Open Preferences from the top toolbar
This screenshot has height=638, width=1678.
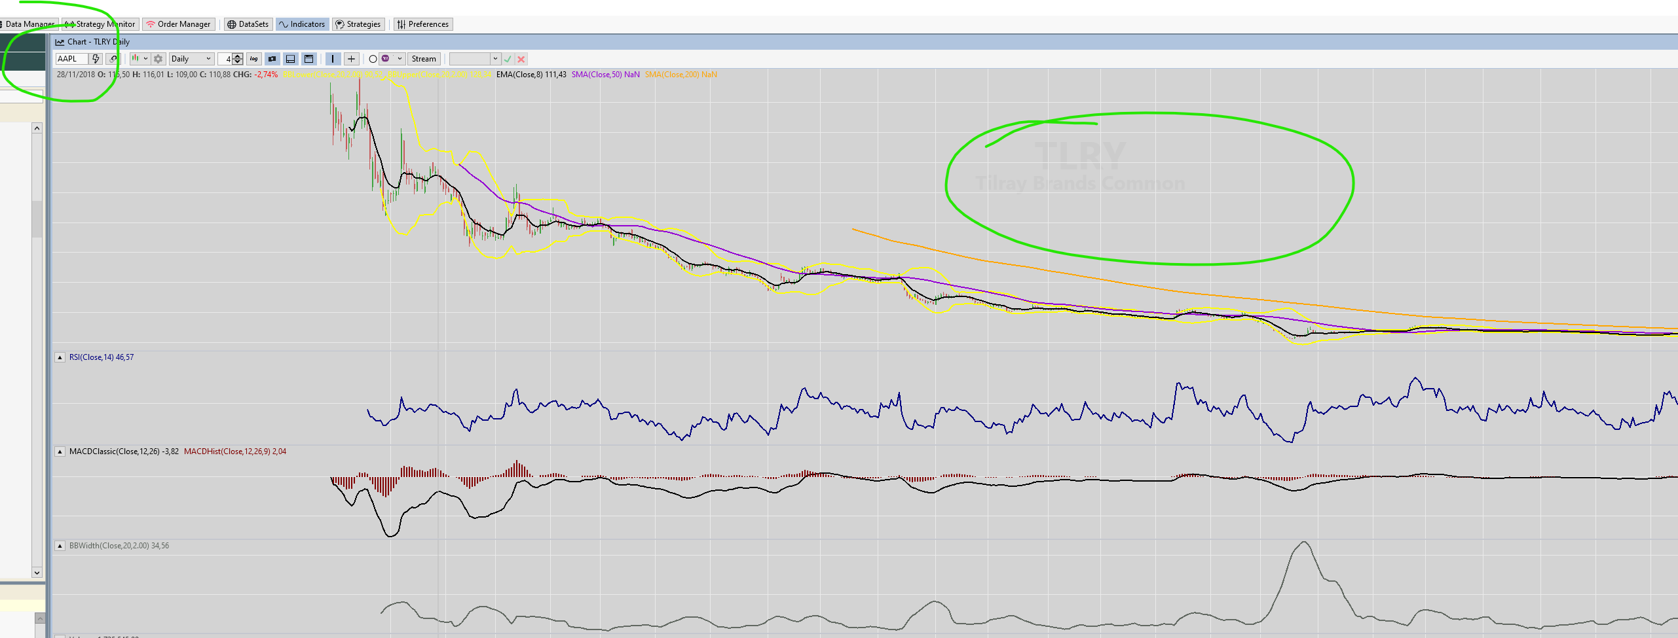pos(422,24)
